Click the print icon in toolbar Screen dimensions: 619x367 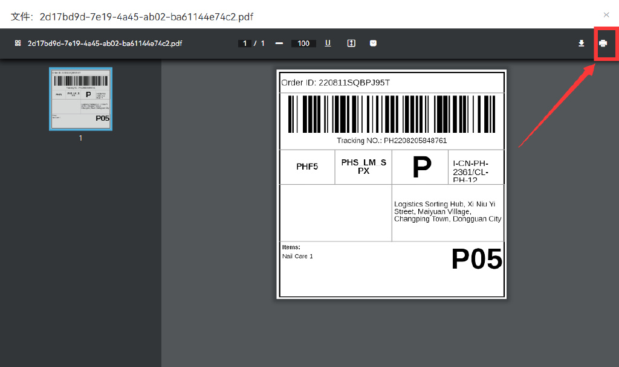coord(603,43)
